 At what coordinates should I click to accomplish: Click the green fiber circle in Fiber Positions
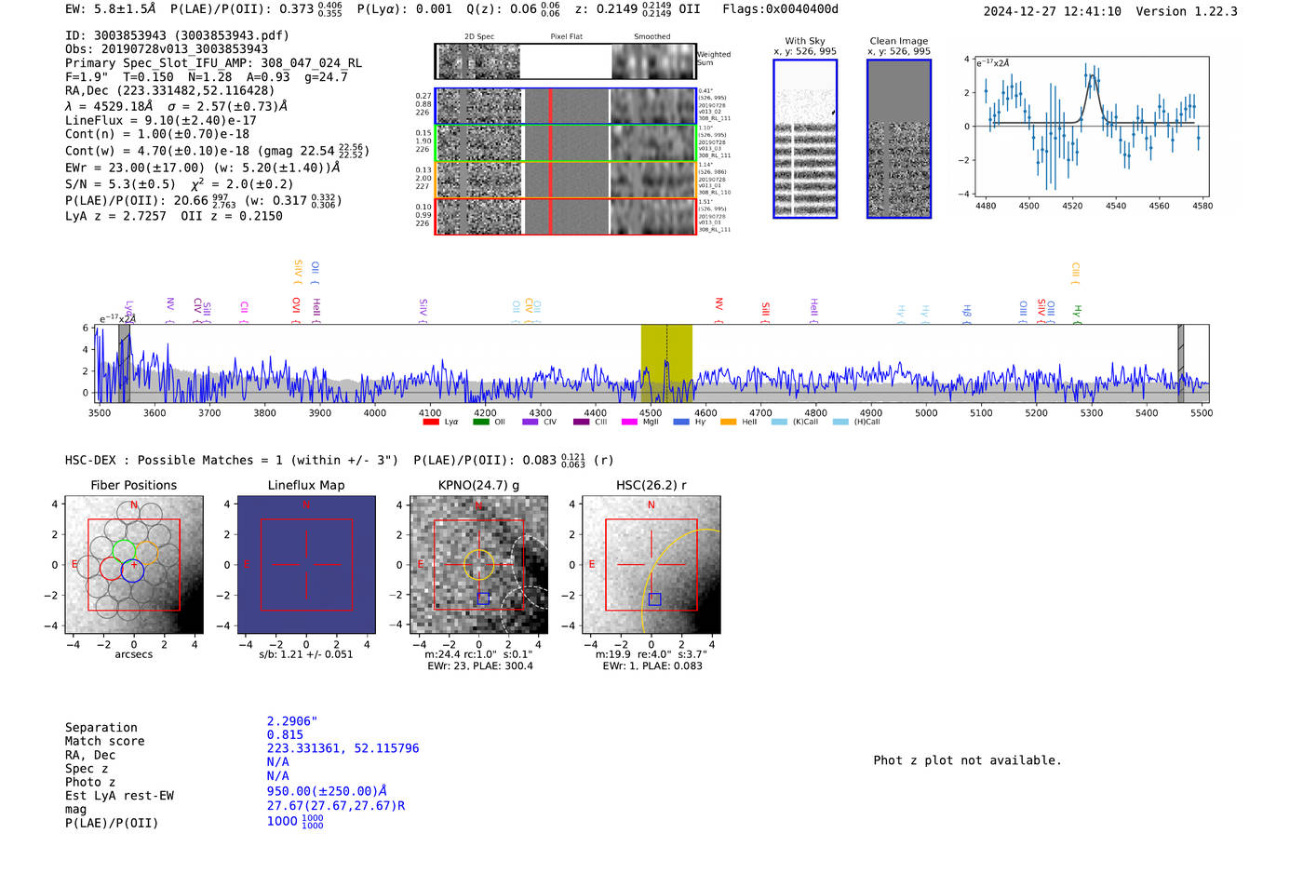click(x=124, y=551)
